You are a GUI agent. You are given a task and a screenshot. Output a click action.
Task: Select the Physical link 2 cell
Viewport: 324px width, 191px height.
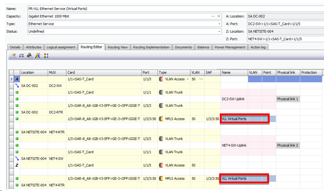point(288,145)
